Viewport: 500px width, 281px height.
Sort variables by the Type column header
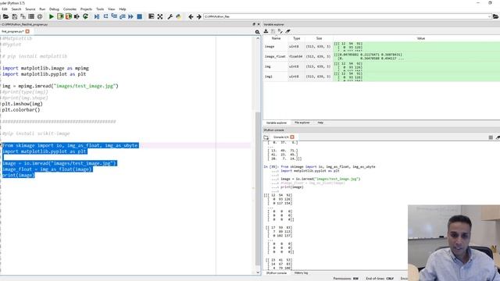[x=297, y=38]
